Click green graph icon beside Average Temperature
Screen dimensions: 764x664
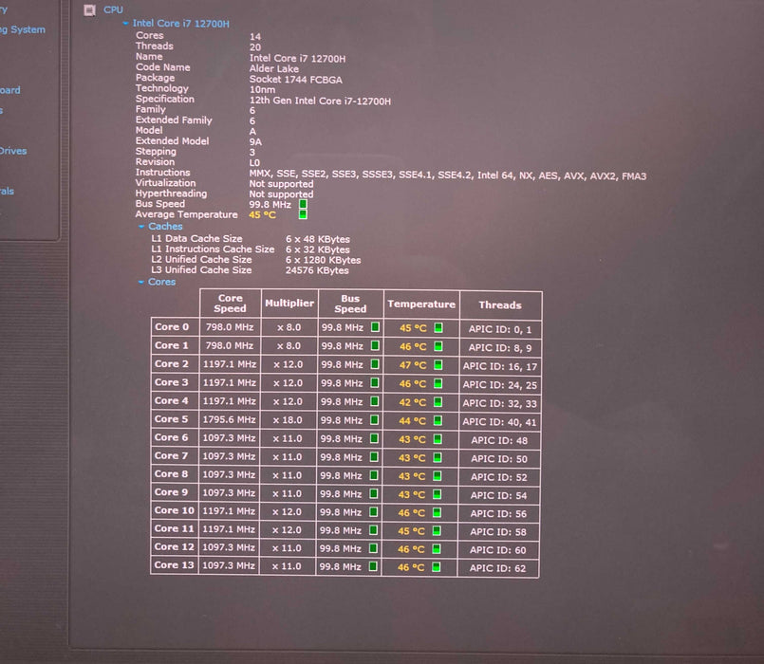[303, 214]
